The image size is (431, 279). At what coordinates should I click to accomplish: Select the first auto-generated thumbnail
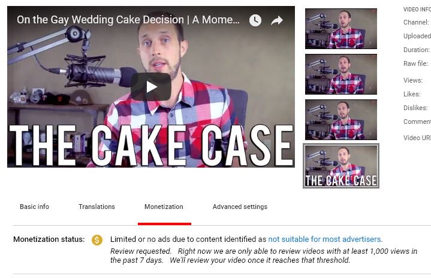(341, 29)
